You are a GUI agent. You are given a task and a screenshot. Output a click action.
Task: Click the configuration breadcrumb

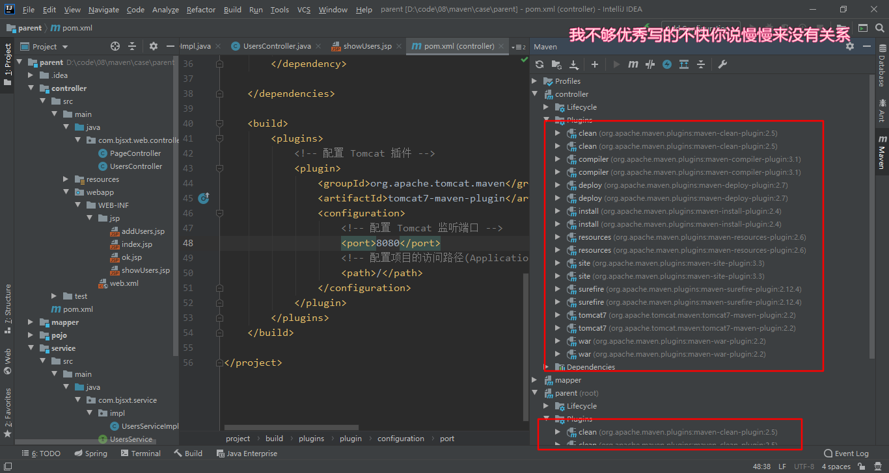[401, 439]
